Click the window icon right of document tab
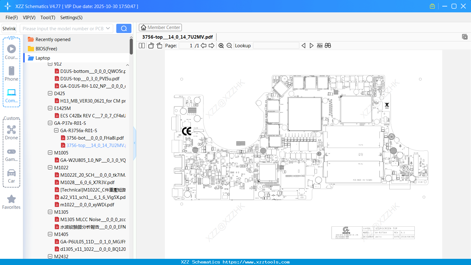 point(465,37)
